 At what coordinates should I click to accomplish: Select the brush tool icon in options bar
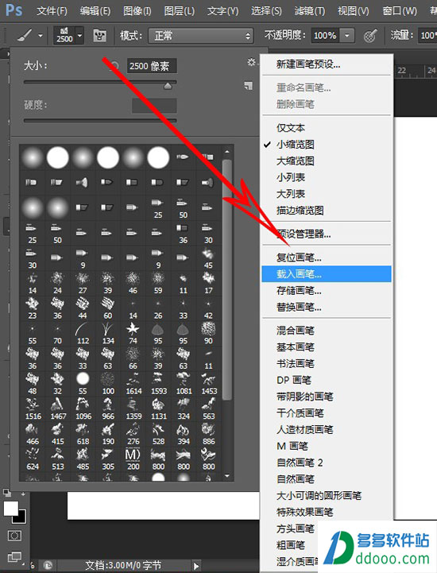coord(25,36)
